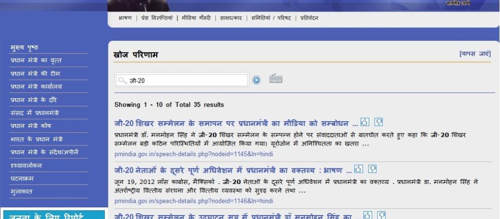Click the magnifier icon in search box
This screenshot has height=219, width=500.
(x=123, y=80)
